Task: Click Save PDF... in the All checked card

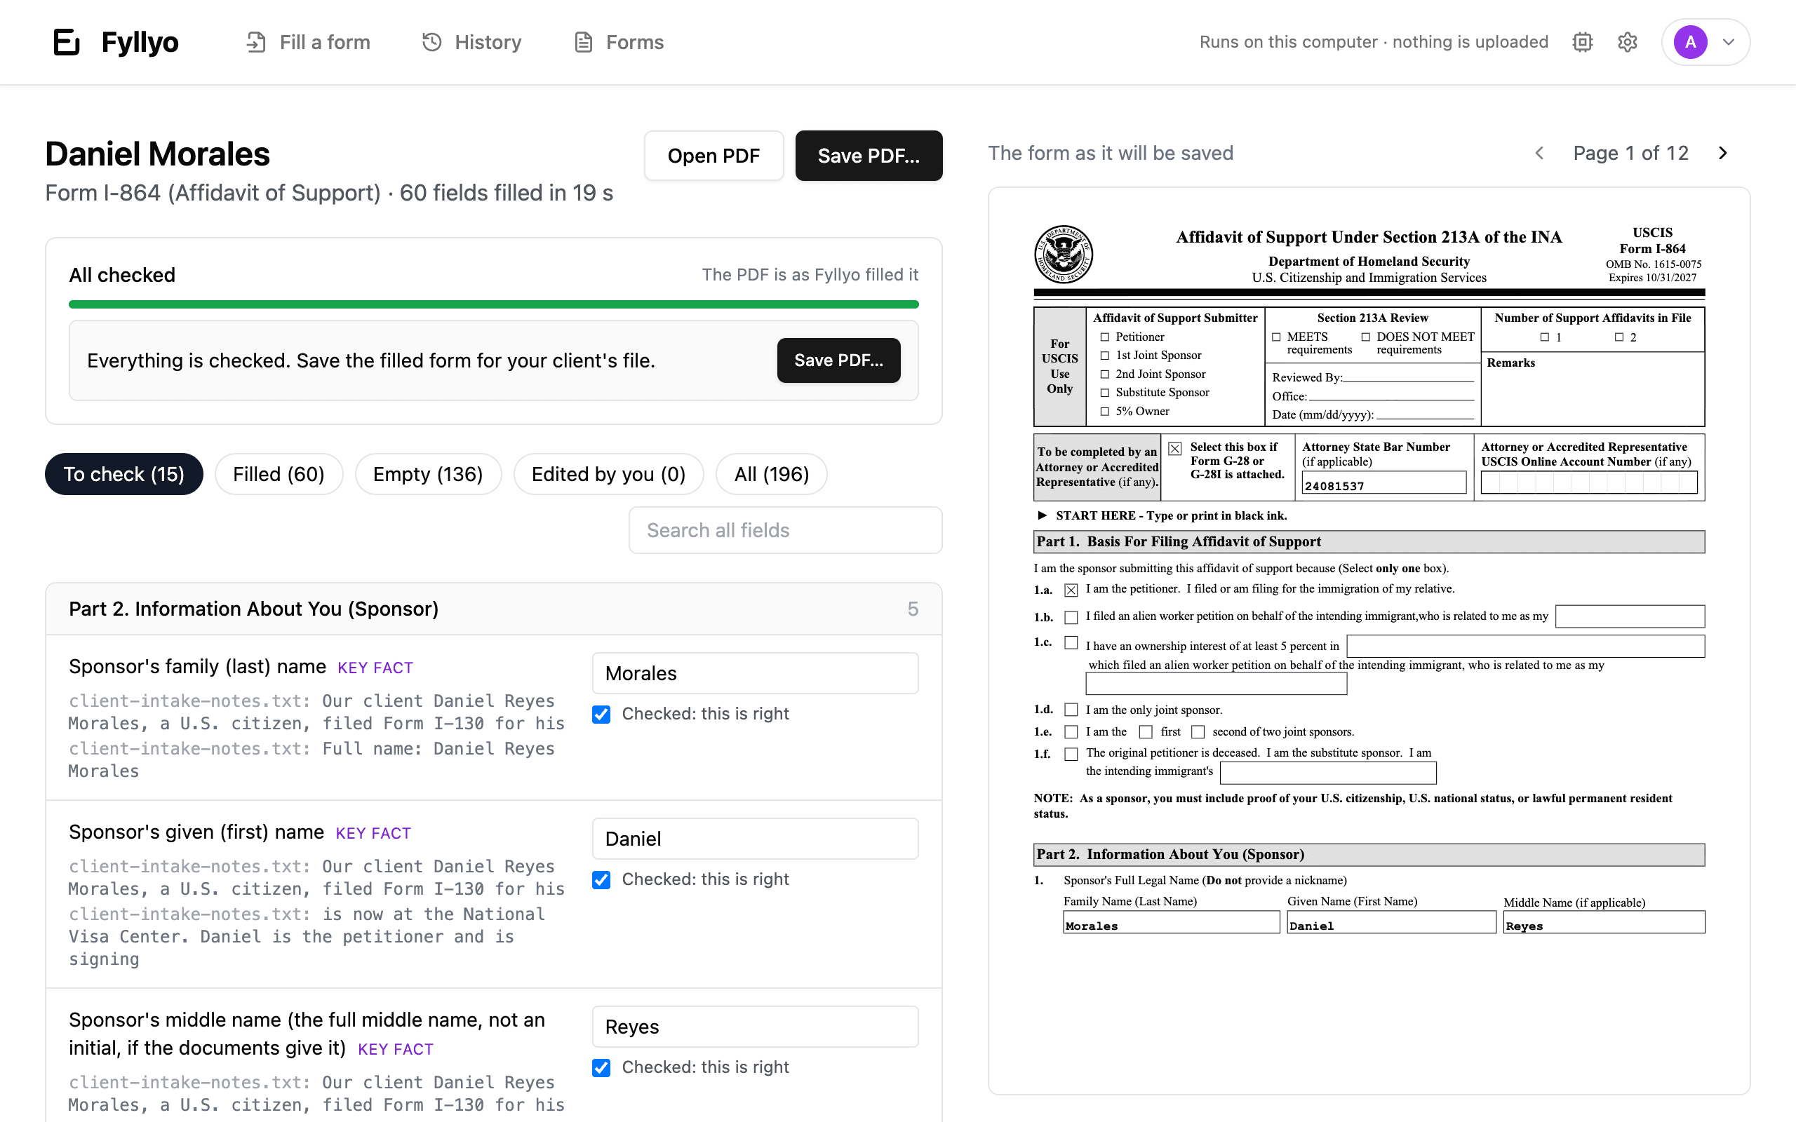Action: [838, 360]
